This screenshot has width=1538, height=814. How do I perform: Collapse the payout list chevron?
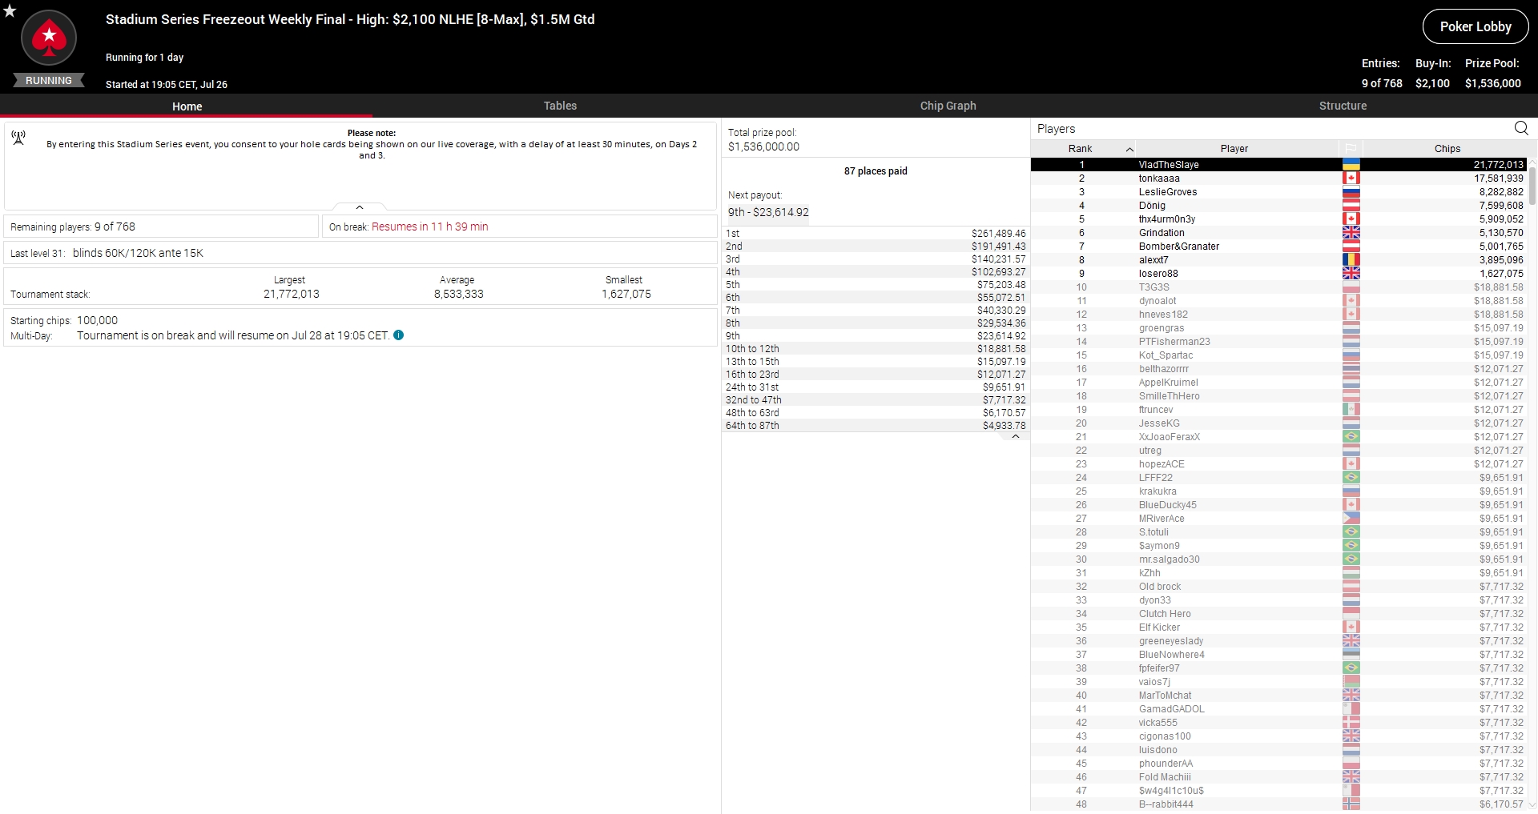[x=1016, y=437]
